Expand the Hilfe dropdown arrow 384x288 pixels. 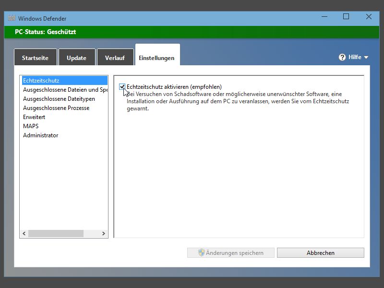tap(366, 57)
